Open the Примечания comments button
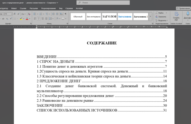The width and height of the screenshot is (191, 124). coord(183,8)
